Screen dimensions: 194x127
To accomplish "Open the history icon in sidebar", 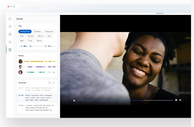I will point(10,42).
